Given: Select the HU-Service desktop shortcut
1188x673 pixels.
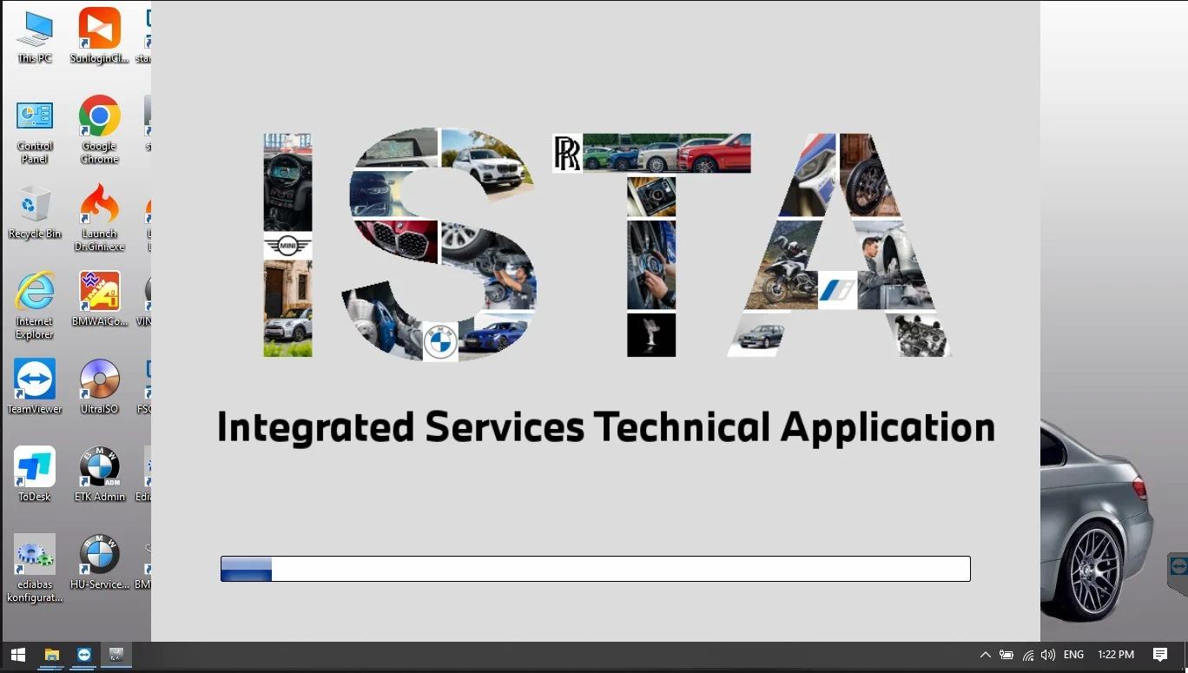Looking at the screenshot, I should pyautogui.click(x=99, y=562).
